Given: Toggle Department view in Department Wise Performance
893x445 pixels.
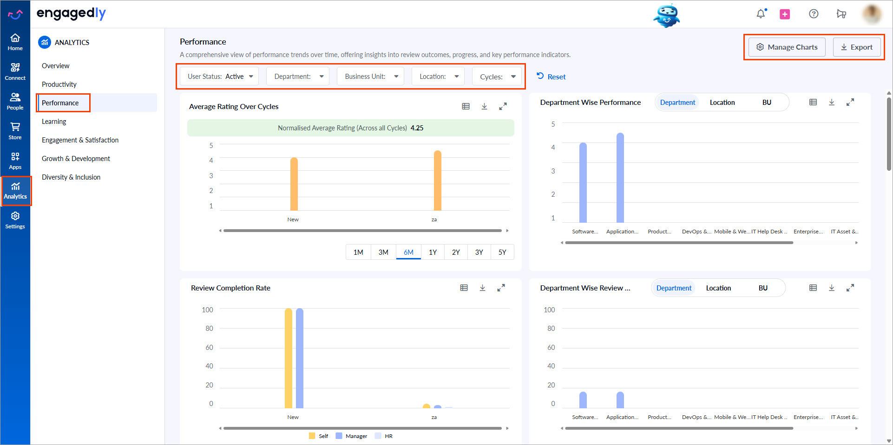Looking at the screenshot, I should 677,103.
